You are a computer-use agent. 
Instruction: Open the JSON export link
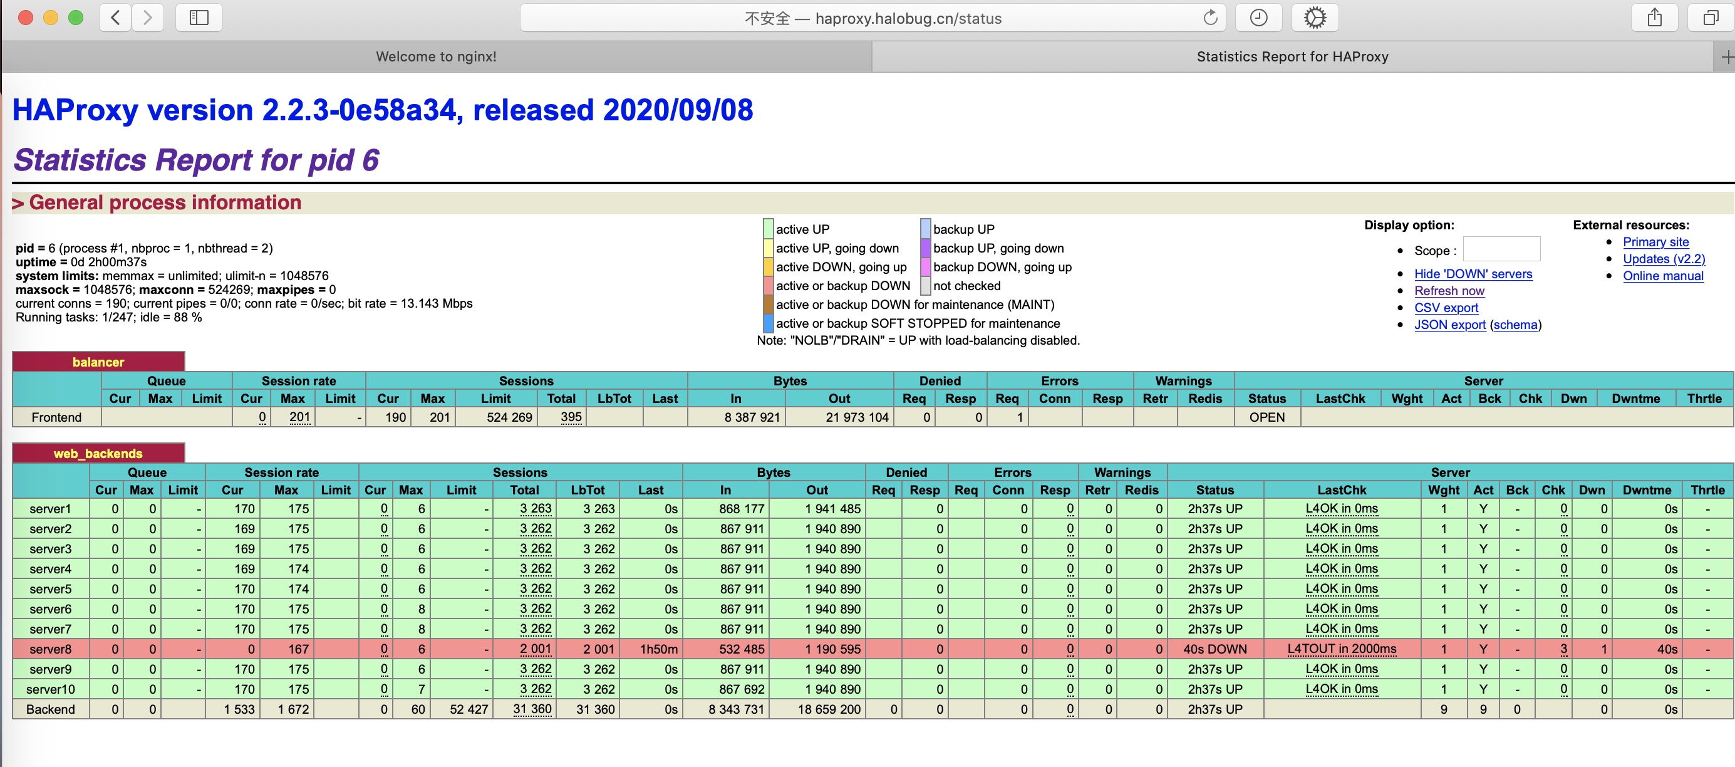pos(1449,324)
